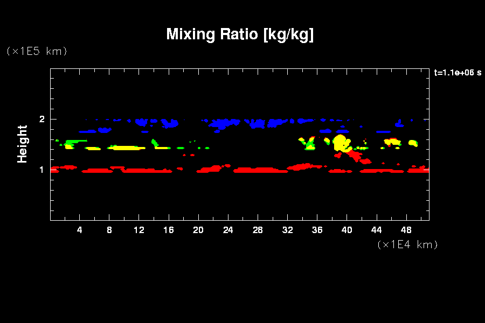
Task: Click x-axis tick label 48
Action: pyautogui.click(x=406, y=230)
